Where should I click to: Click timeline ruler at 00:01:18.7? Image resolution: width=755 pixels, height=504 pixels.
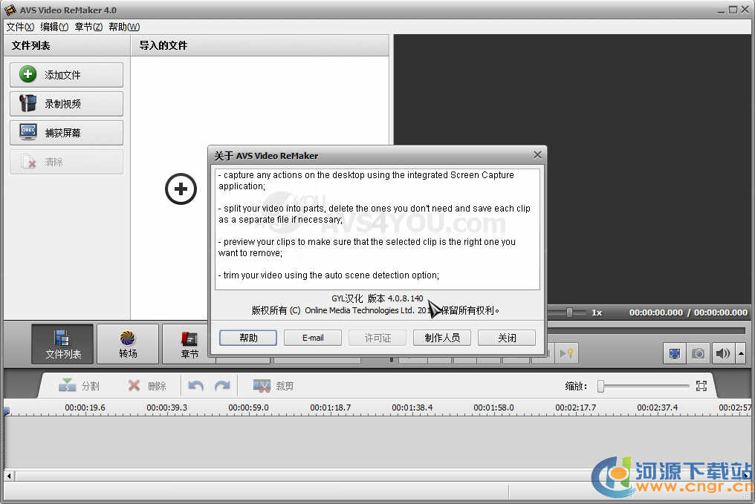click(330, 408)
